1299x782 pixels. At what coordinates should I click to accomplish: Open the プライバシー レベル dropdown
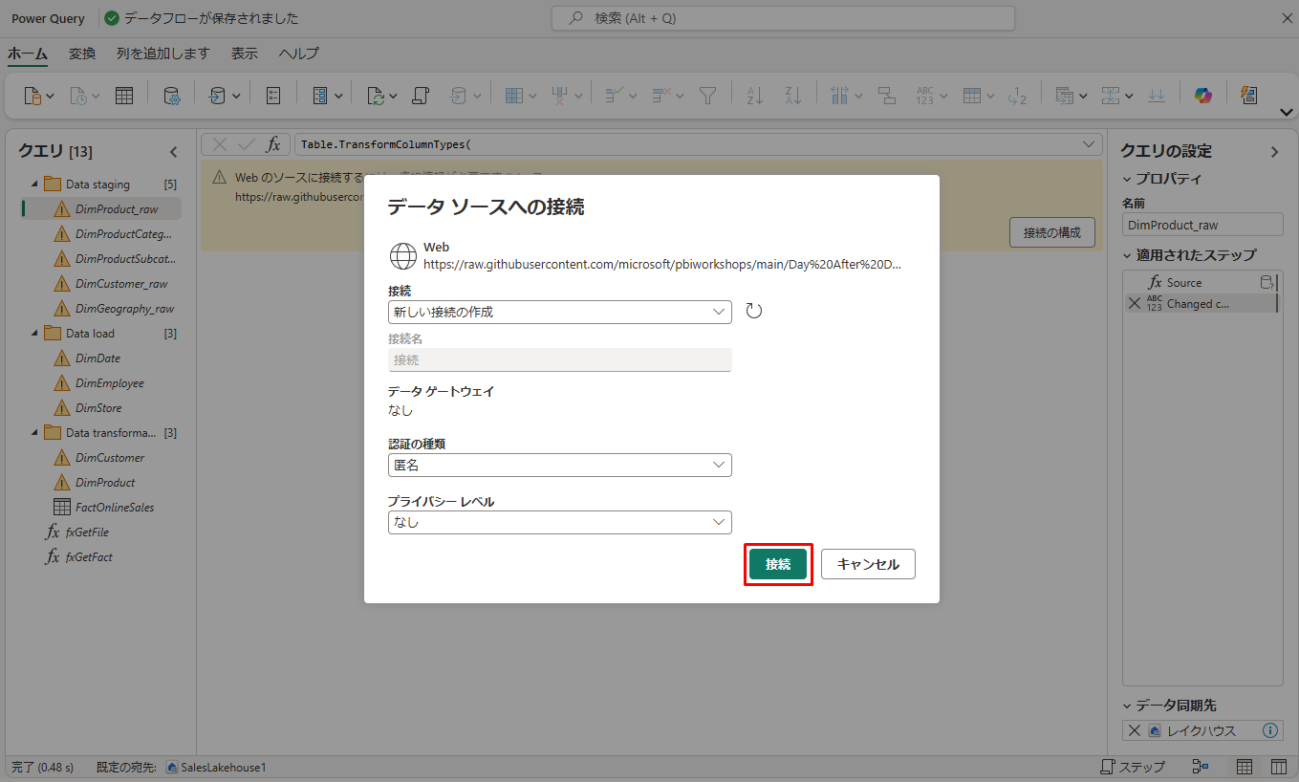[x=559, y=522]
